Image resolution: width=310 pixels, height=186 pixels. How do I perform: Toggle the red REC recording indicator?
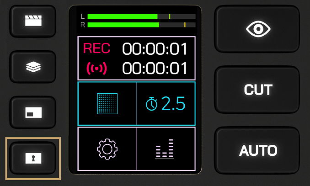96,48
